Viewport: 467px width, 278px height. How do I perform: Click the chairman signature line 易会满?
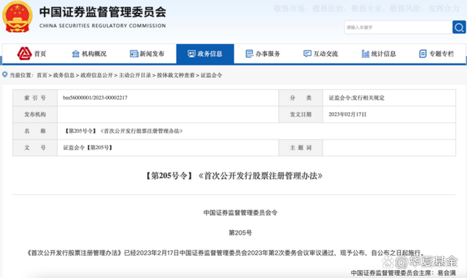tap(403, 273)
